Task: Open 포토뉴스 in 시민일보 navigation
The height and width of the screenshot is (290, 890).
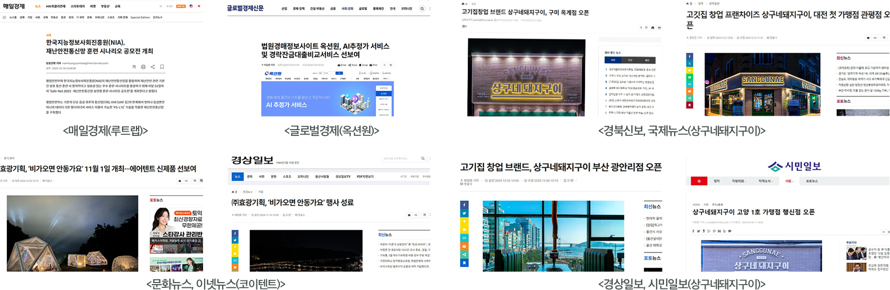Action: coord(812,181)
